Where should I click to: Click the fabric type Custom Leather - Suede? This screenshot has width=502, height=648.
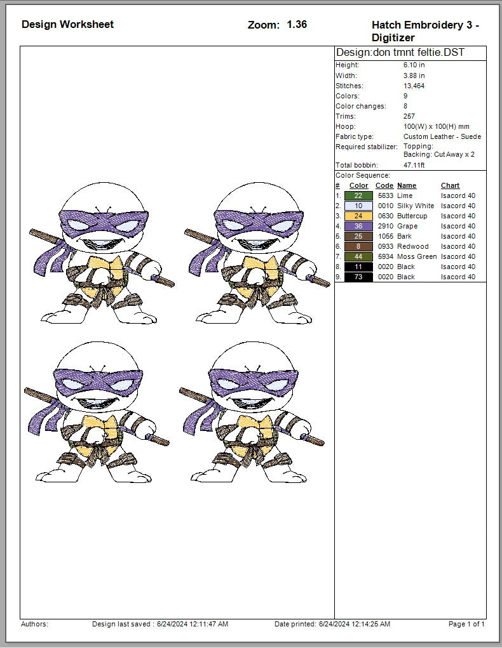click(442, 136)
